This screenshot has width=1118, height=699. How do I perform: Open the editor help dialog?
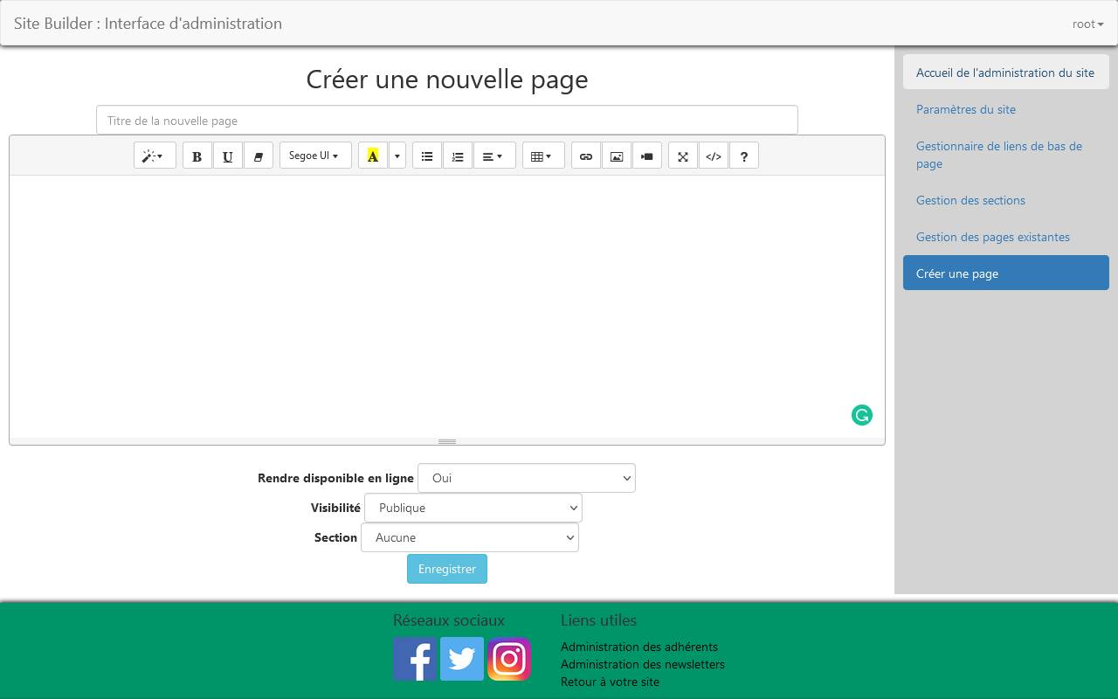tap(744, 156)
